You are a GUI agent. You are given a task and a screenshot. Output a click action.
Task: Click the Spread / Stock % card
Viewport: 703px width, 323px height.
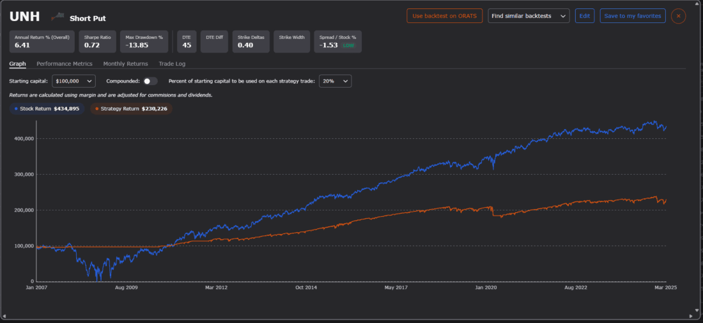click(337, 42)
